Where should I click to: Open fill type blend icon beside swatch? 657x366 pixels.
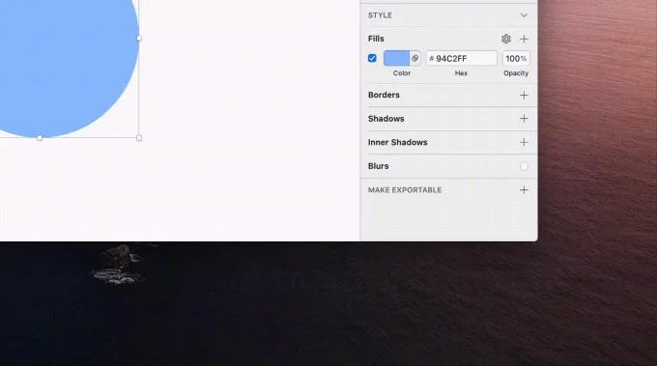coord(414,58)
